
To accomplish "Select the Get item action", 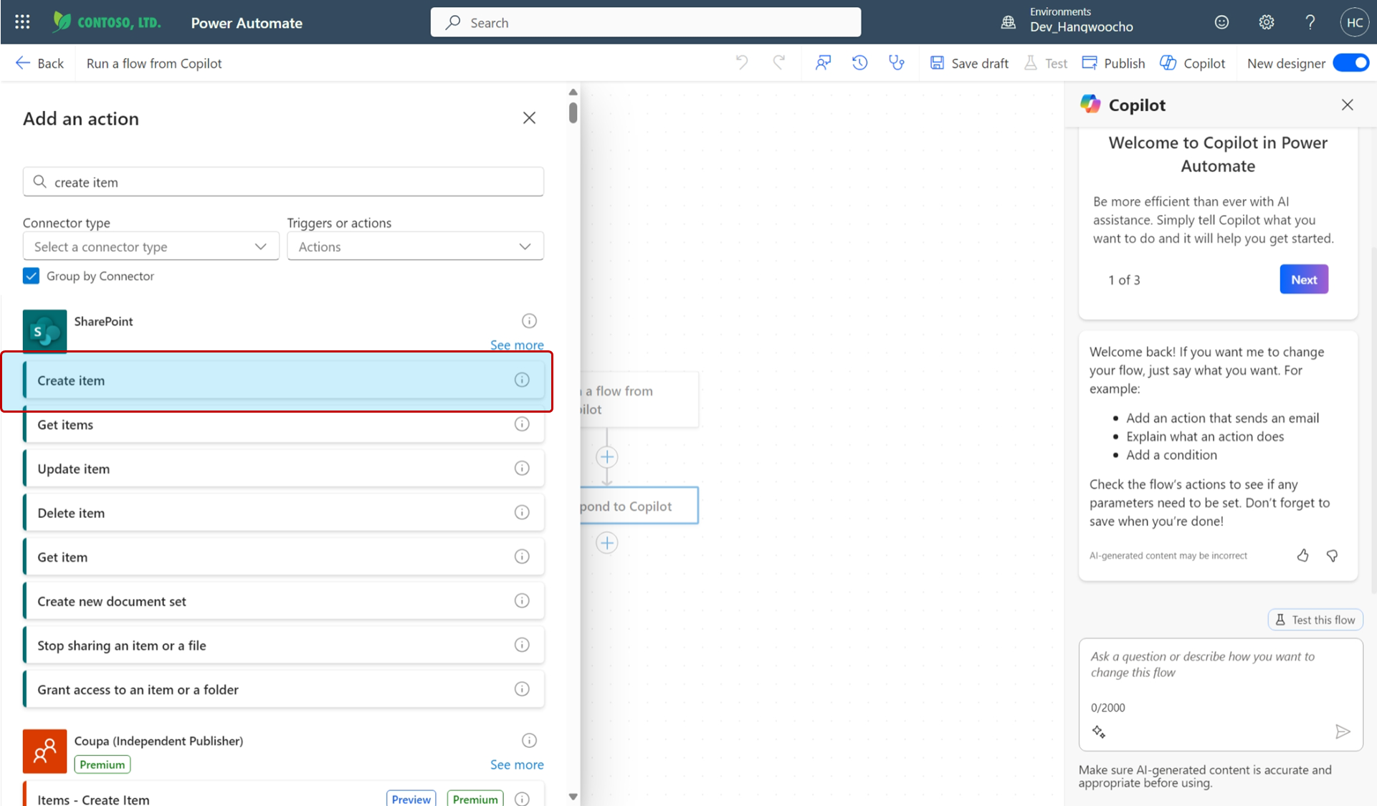I will tap(284, 557).
